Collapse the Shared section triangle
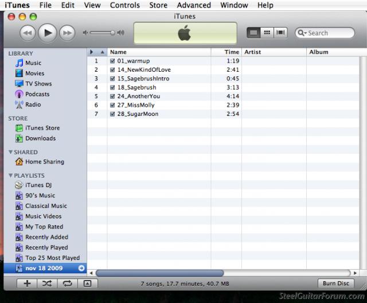 click(10, 153)
